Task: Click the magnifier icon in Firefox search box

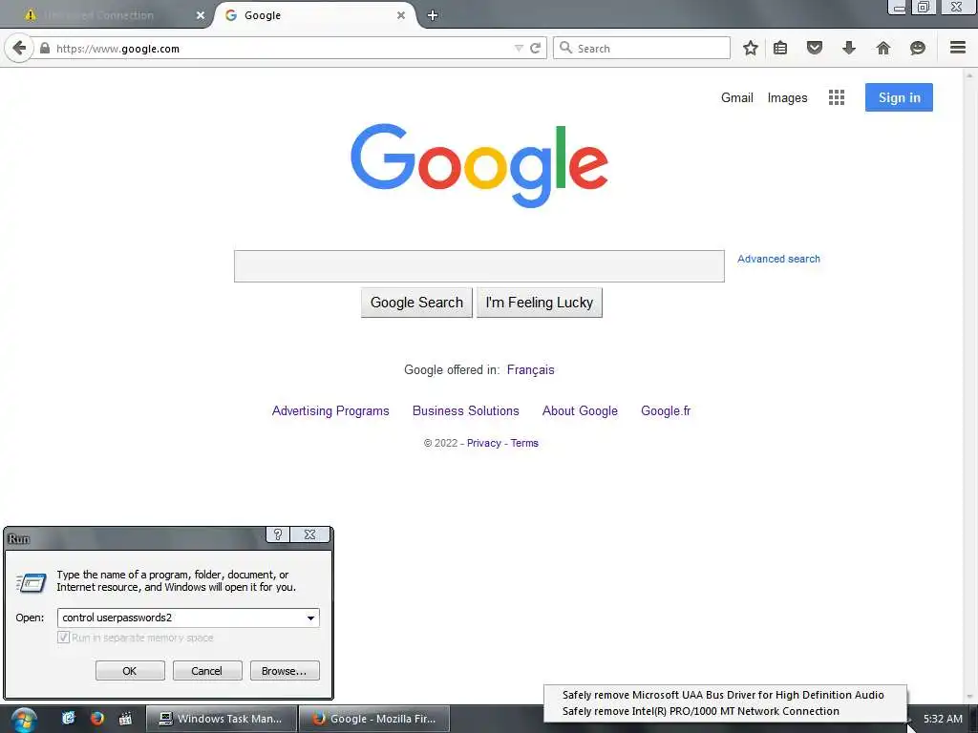Action: (x=565, y=48)
